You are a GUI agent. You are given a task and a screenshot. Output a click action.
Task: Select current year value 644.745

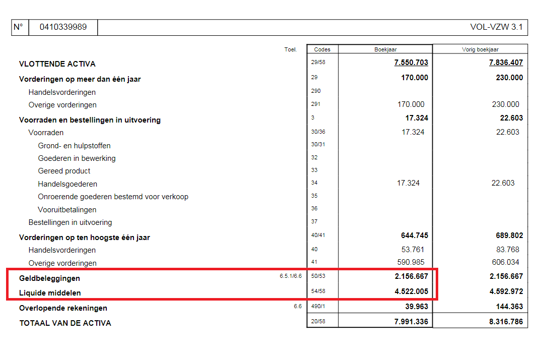tap(415, 236)
